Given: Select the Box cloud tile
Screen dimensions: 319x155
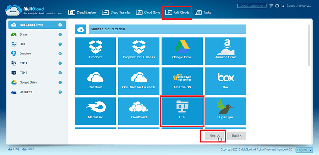Looking at the screenshot, I should tap(226, 81).
